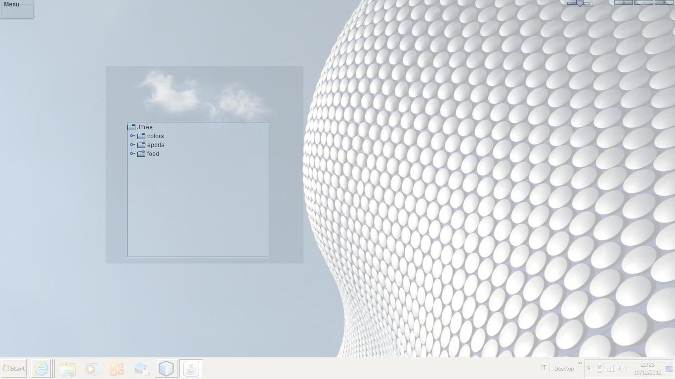Click the JTree root folder icon
This screenshot has height=379, width=675.
(x=131, y=127)
